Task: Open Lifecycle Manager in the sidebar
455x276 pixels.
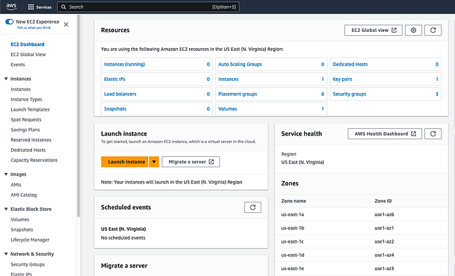Action: pos(30,240)
